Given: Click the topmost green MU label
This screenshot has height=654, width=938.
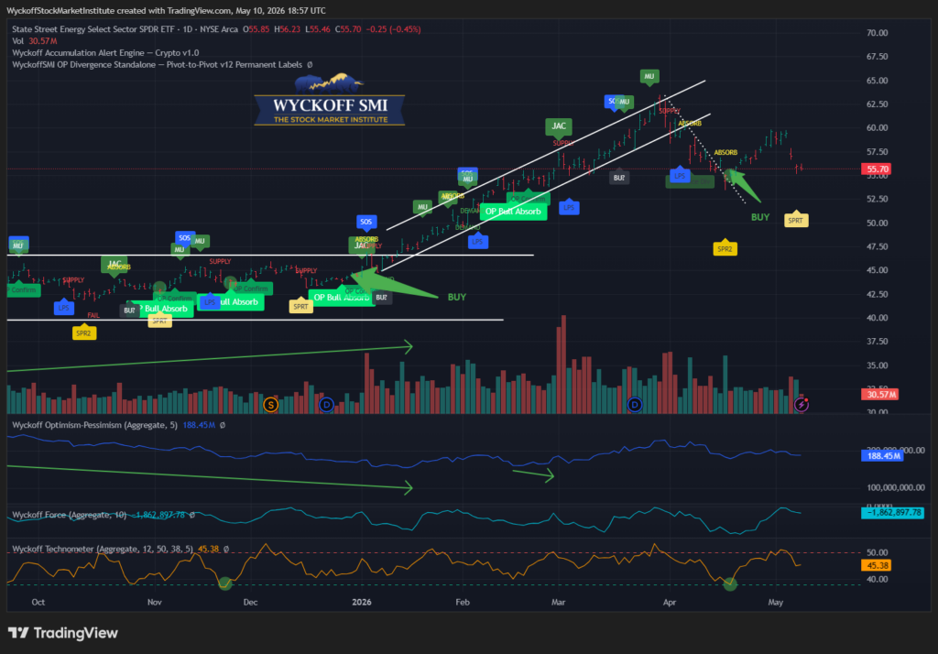Looking at the screenshot, I should coord(649,77).
